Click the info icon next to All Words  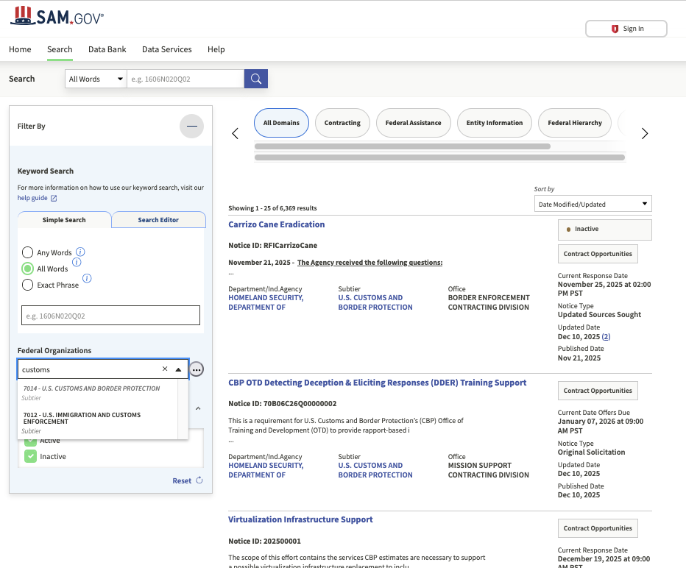(x=76, y=262)
